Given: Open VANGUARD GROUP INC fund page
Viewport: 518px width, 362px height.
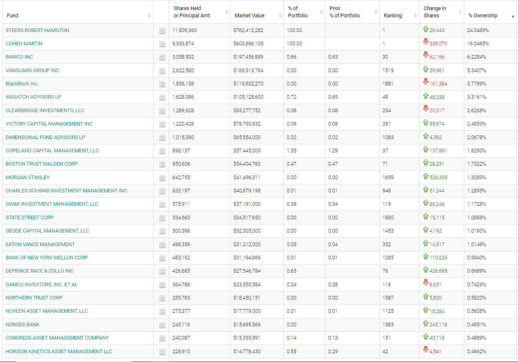Looking at the screenshot, I should pos(32,71).
